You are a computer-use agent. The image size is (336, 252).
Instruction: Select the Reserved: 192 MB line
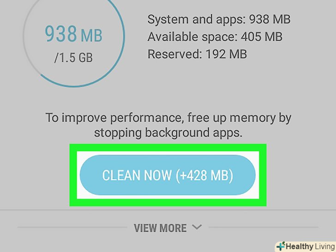[x=197, y=54]
